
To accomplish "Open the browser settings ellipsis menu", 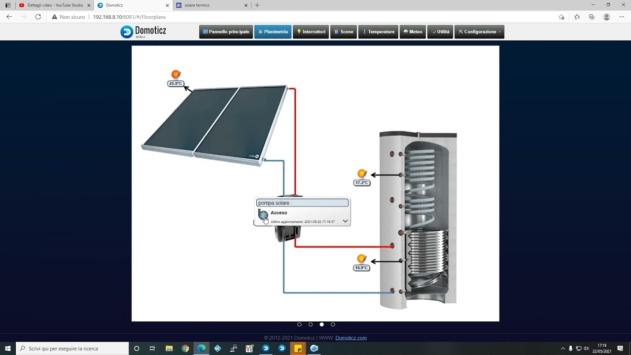I will 622,17.
